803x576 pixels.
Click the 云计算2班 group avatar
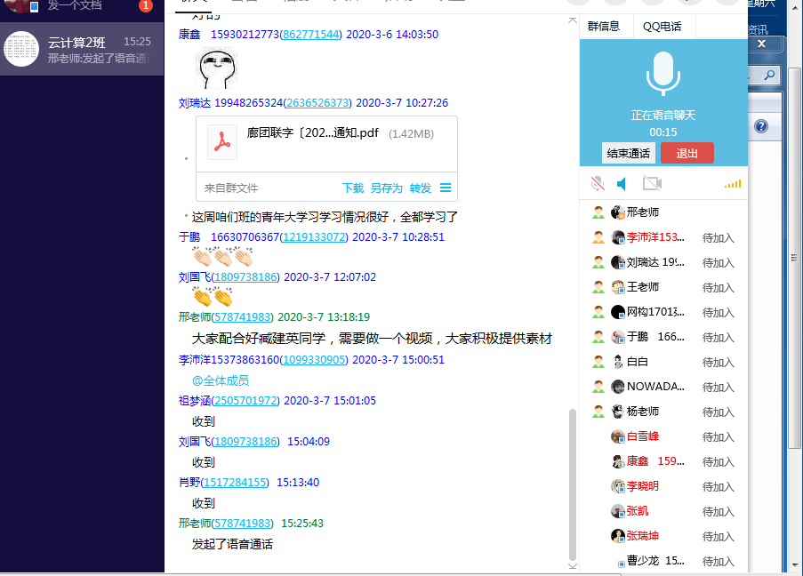pyautogui.click(x=21, y=49)
